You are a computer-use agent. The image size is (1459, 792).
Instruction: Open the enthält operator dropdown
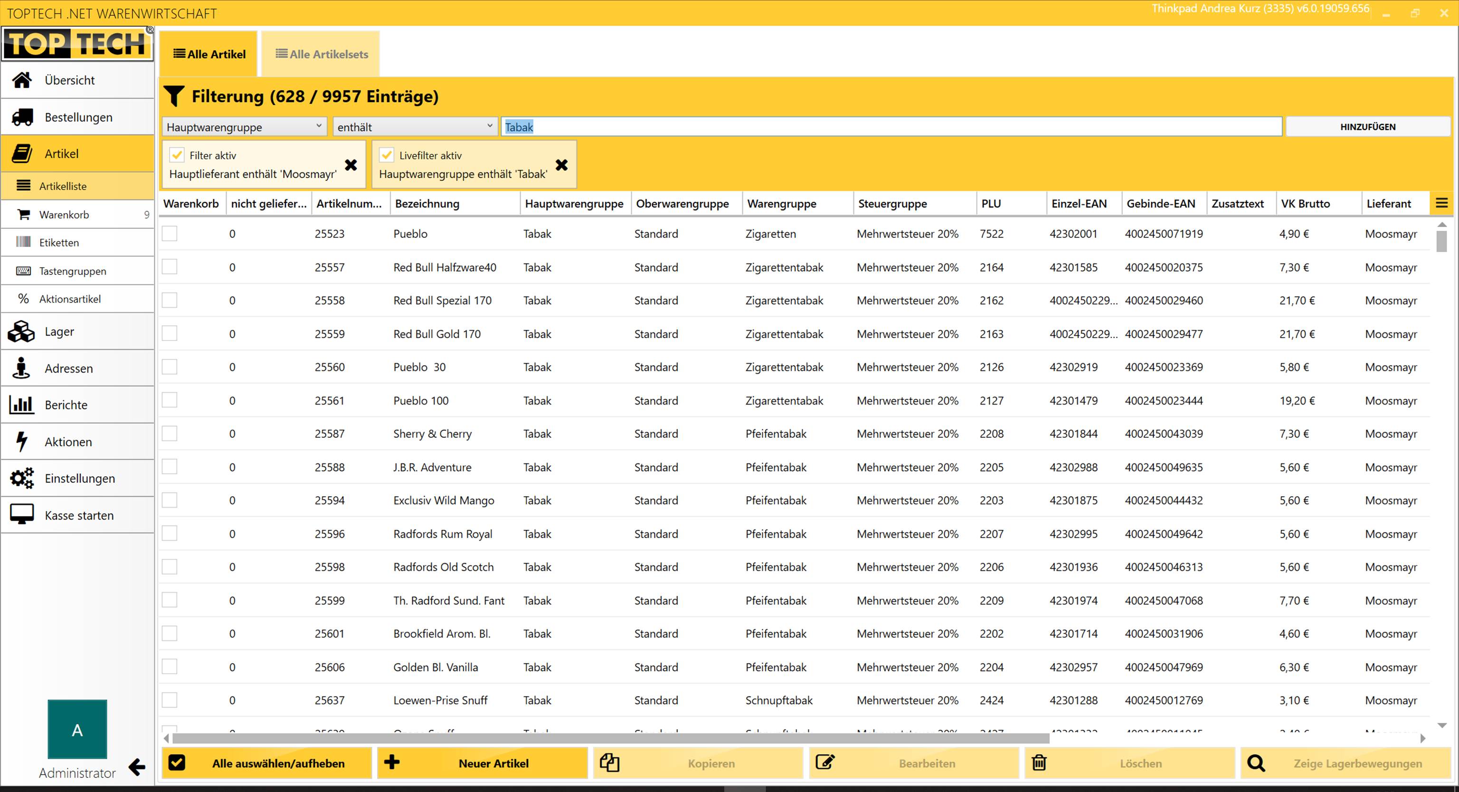415,127
